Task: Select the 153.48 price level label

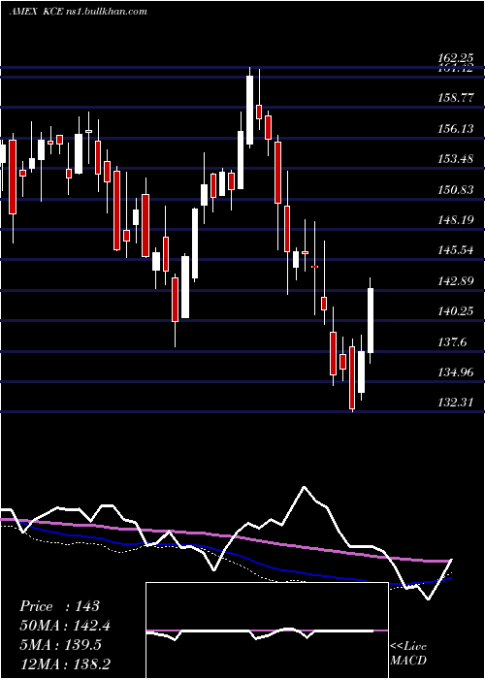Action: (455, 159)
